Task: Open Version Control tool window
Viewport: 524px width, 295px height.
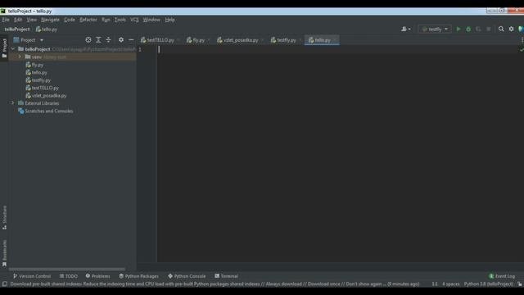Action: click(32, 276)
